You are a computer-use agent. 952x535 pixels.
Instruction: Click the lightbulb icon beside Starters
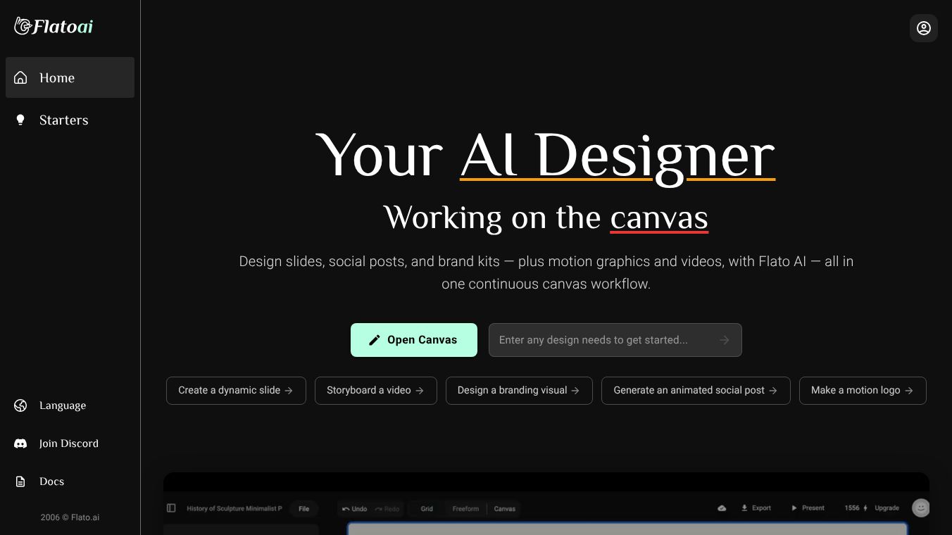click(20, 120)
